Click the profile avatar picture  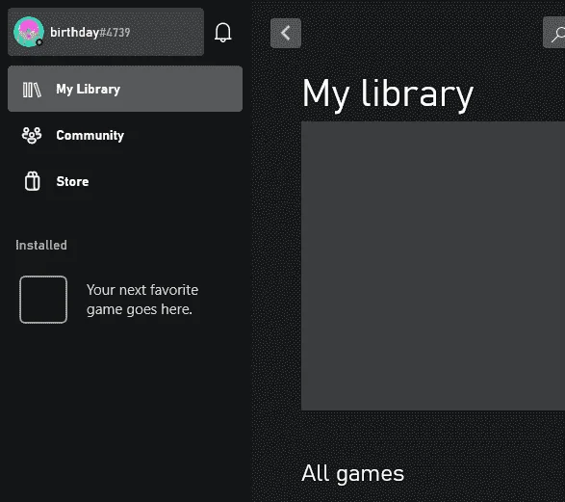click(29, 32)
